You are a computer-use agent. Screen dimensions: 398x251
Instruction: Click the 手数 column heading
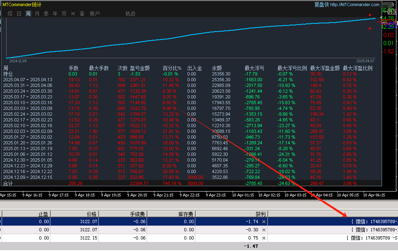(x=73, y=68)
